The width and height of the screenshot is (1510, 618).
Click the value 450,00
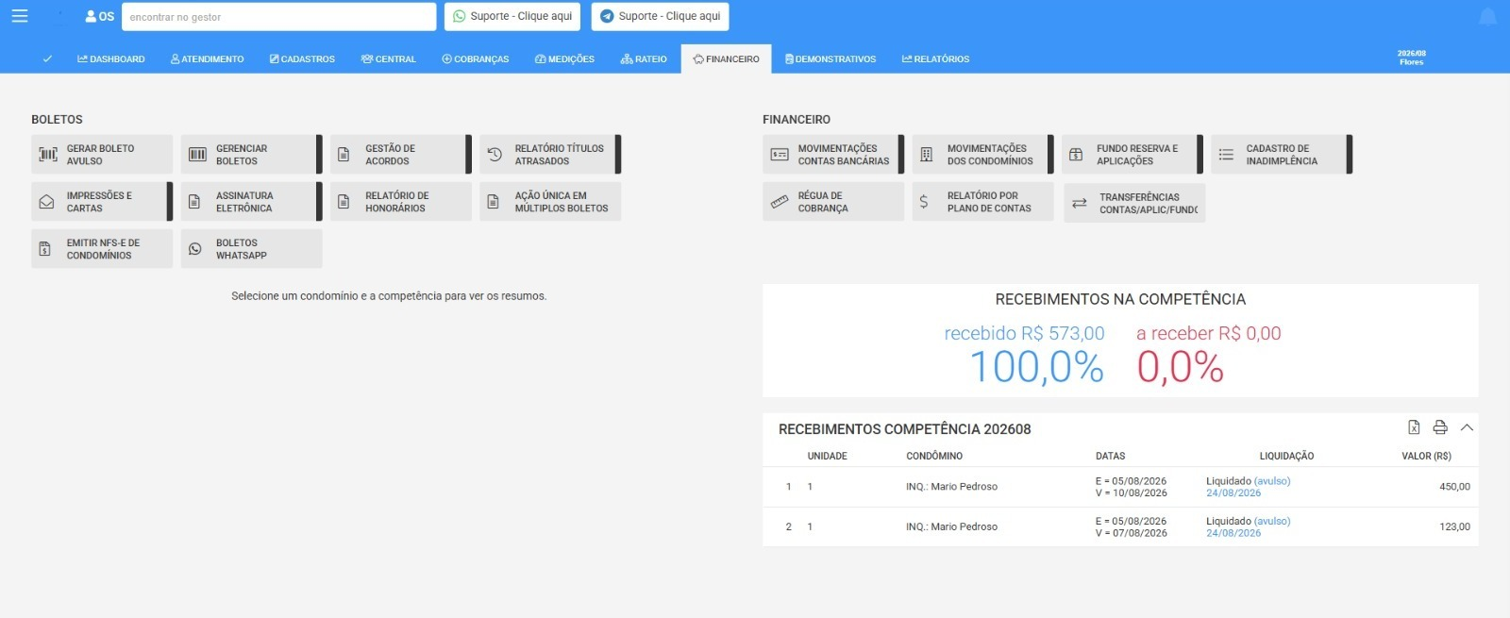coord(1454,487)
